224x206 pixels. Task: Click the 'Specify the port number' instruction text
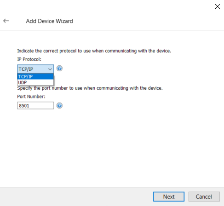pos(90,88)
